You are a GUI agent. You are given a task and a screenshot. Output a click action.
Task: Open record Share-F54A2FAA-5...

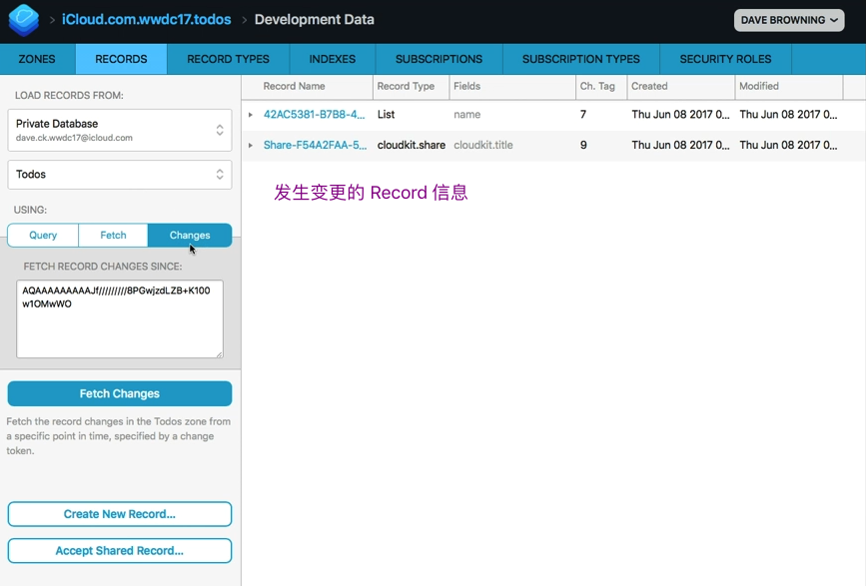[x=315, y=145]
